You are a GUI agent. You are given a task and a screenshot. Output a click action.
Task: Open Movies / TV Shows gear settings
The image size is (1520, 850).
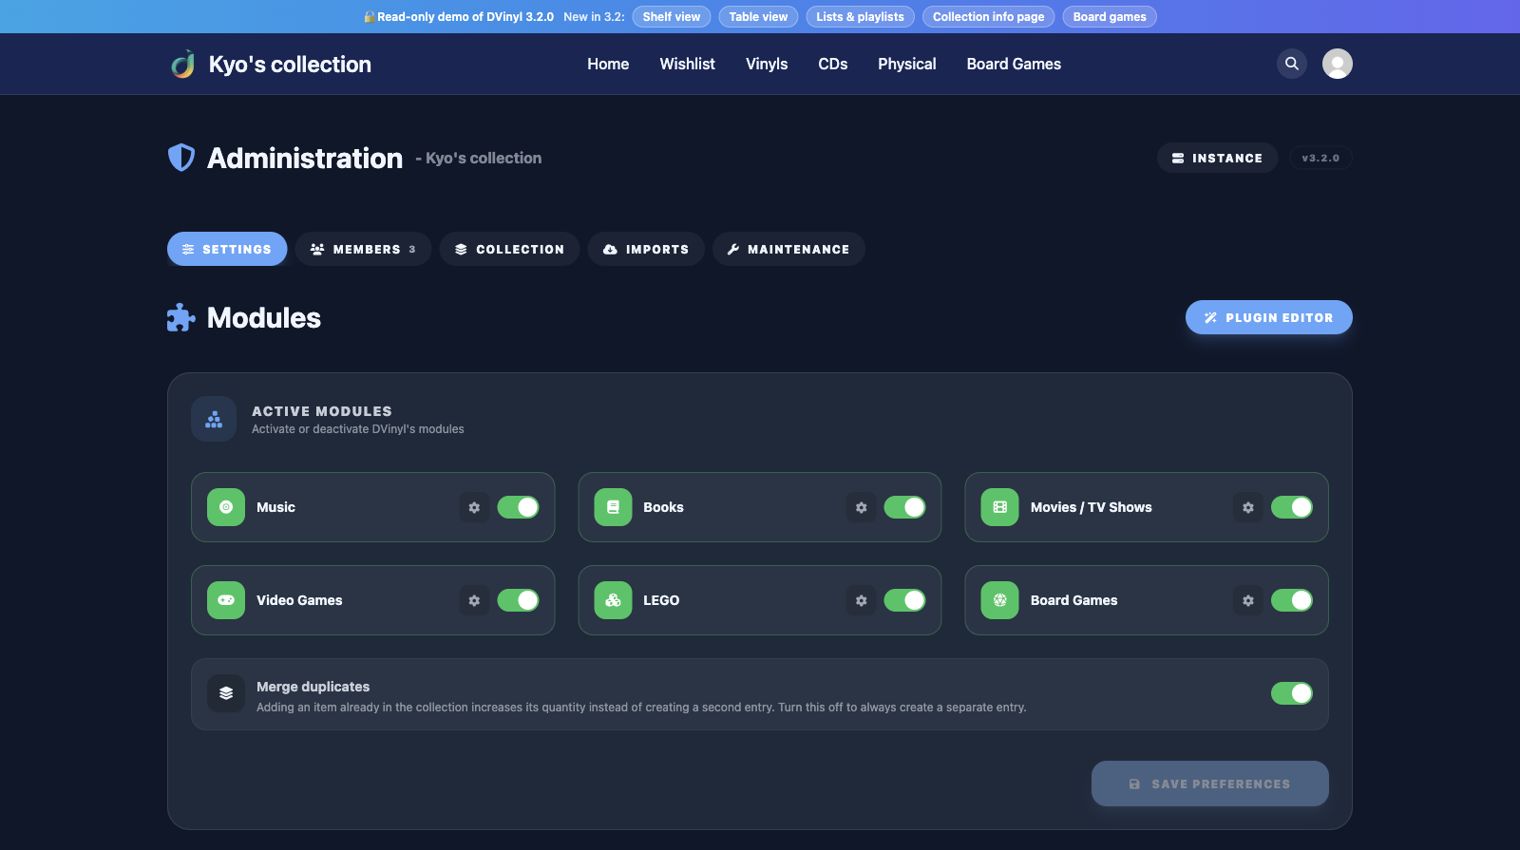point(1248,507)
